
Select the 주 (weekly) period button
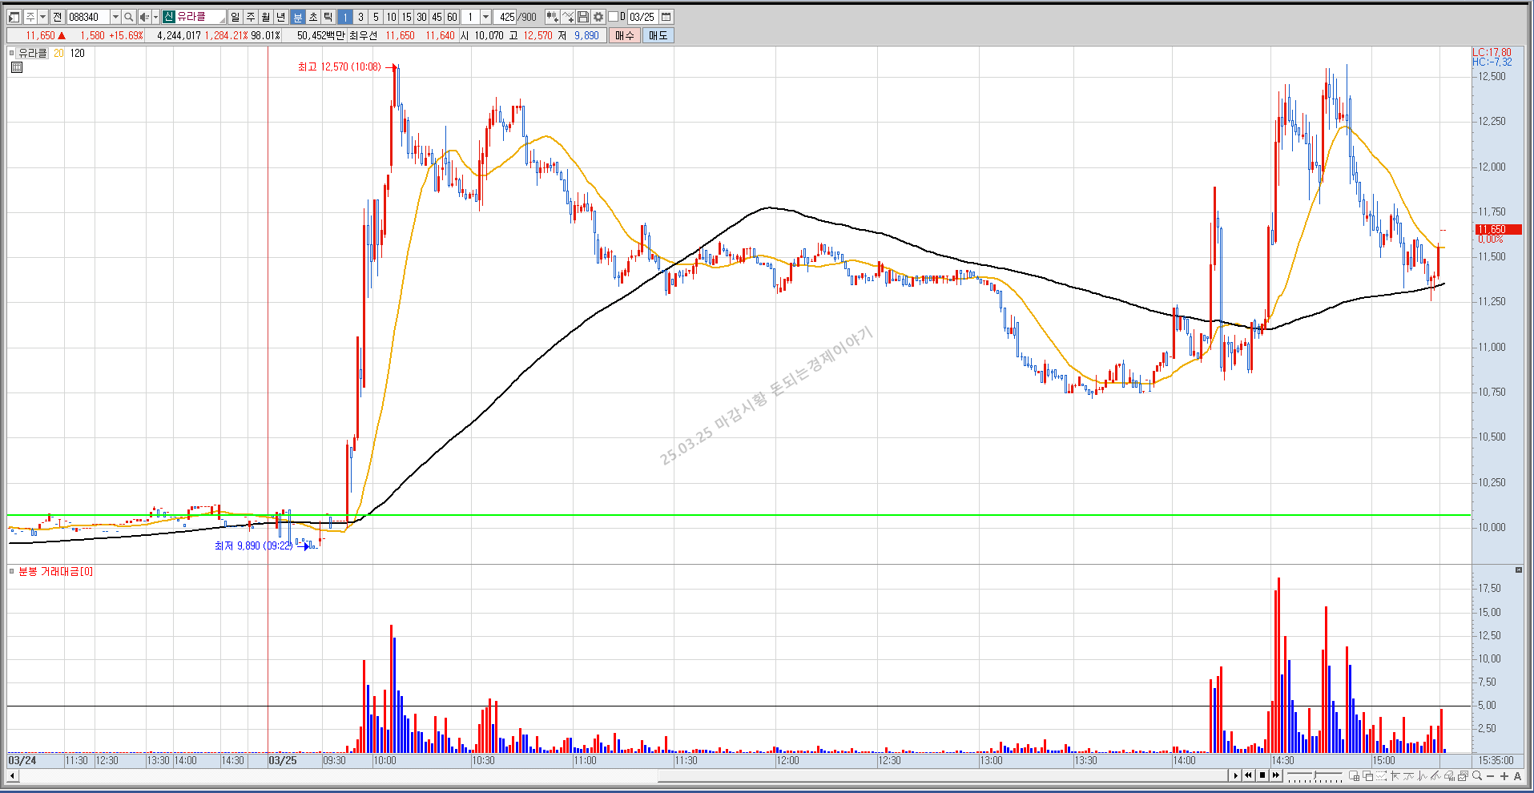(x=251, y=17)
